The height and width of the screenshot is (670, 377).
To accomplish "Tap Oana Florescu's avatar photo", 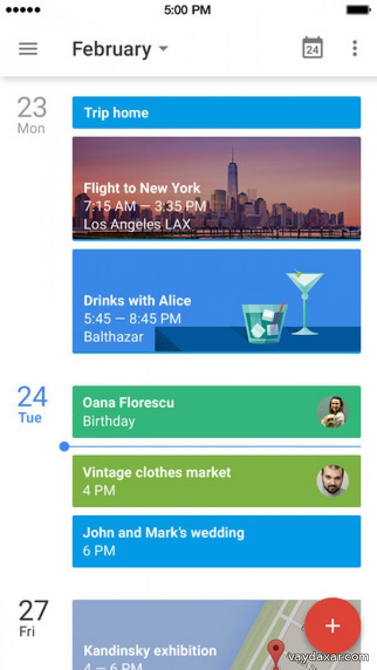I will click(x=332, y=412).
